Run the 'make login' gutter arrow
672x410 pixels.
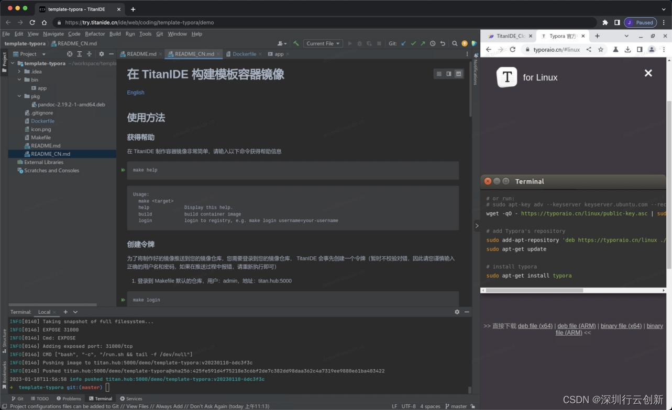[x=123, y=300]
